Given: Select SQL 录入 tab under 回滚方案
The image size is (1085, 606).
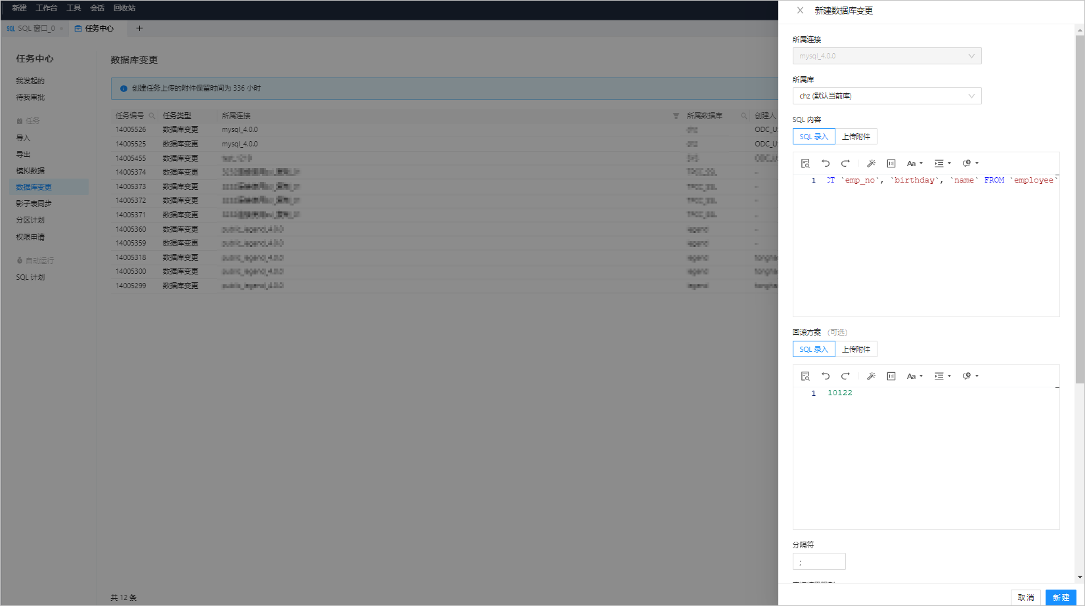Looking at the screenshot, I should click(x=814, y=349).
